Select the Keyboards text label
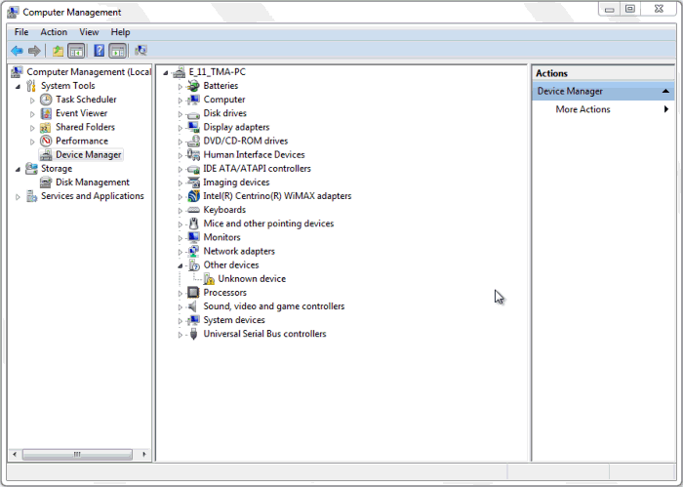The width and height of the screenshot is (683, 487). coord(224,210)
